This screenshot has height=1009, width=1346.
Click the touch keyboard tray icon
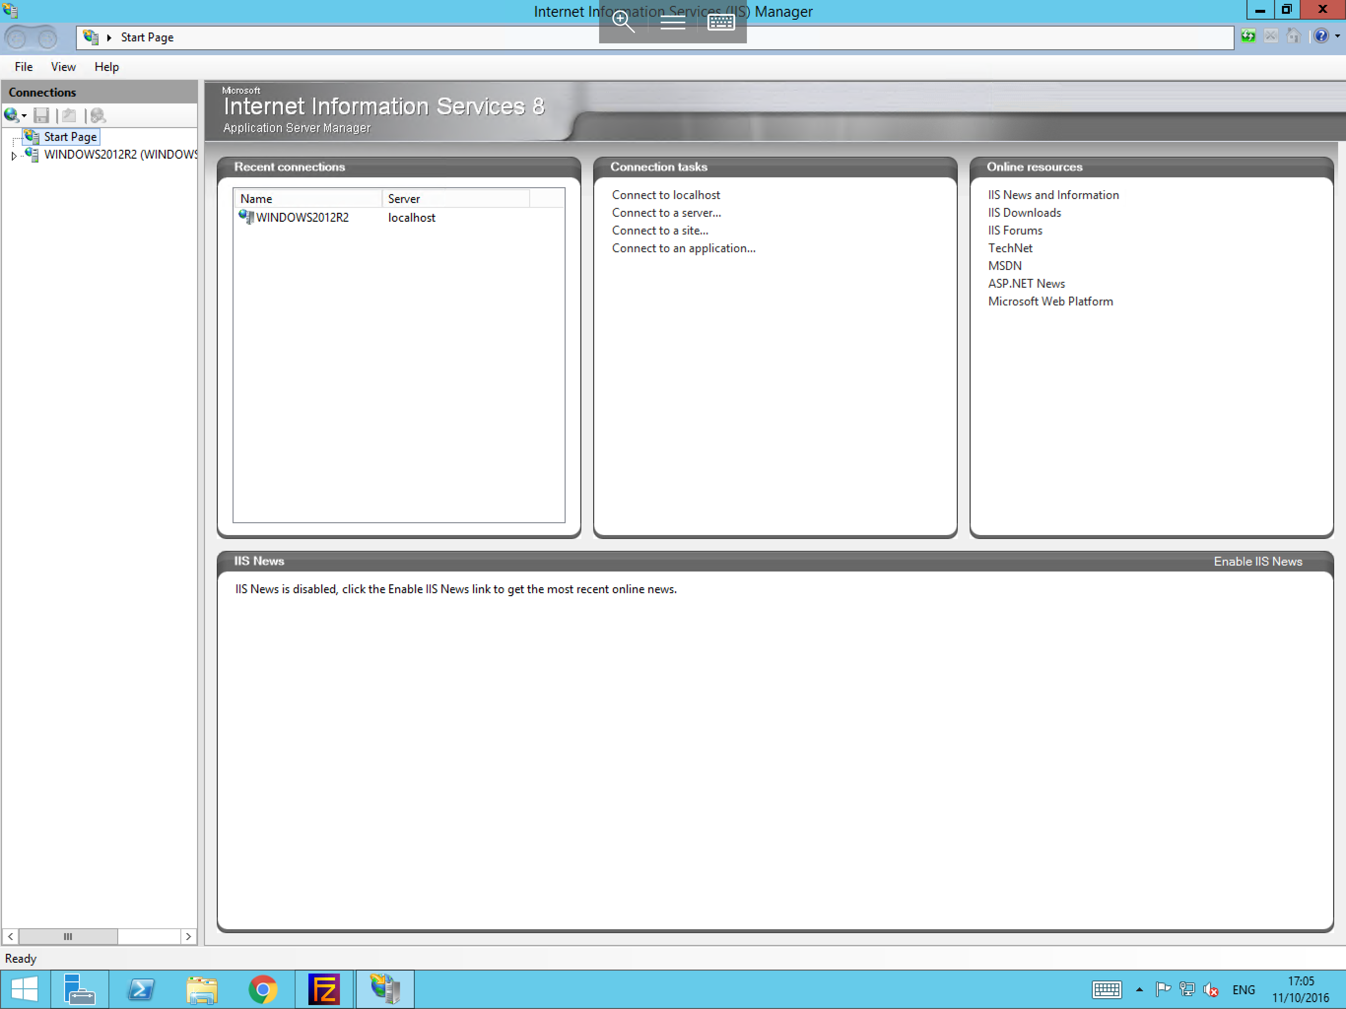[1107, 990]
